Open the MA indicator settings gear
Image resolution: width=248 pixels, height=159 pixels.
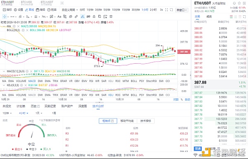(14, 26)
